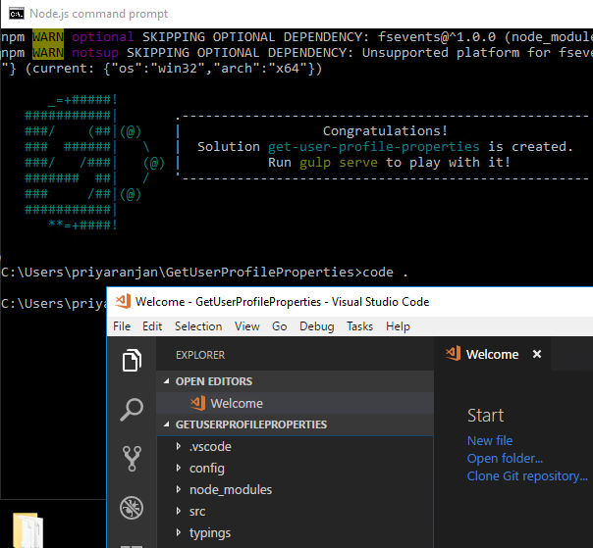Image resolution: width=593 pixels, height=548 pixels.
Task: Select the node_modules folder name
Action: pyautogui.click(x=231, y=489)
